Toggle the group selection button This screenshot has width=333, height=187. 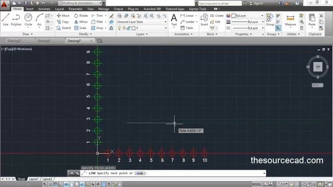(278, 28)
